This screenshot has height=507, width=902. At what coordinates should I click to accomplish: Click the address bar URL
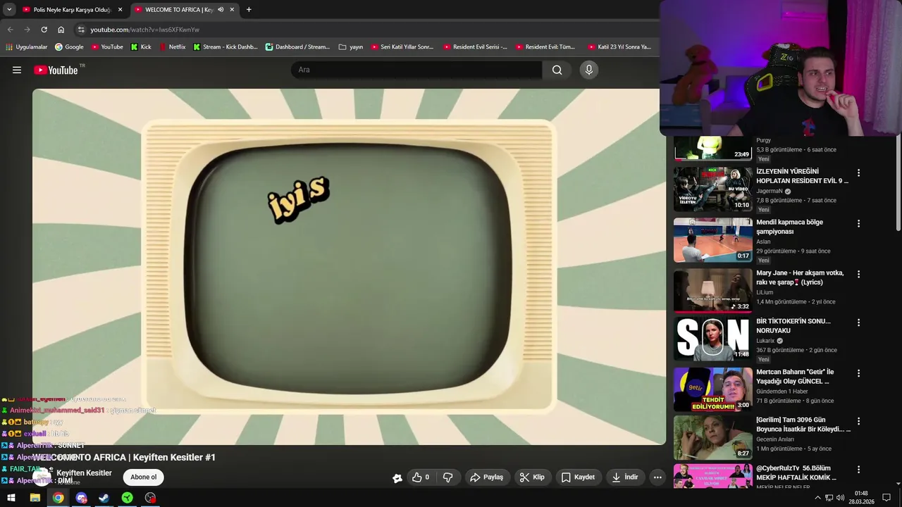click(x=144, y=30)
